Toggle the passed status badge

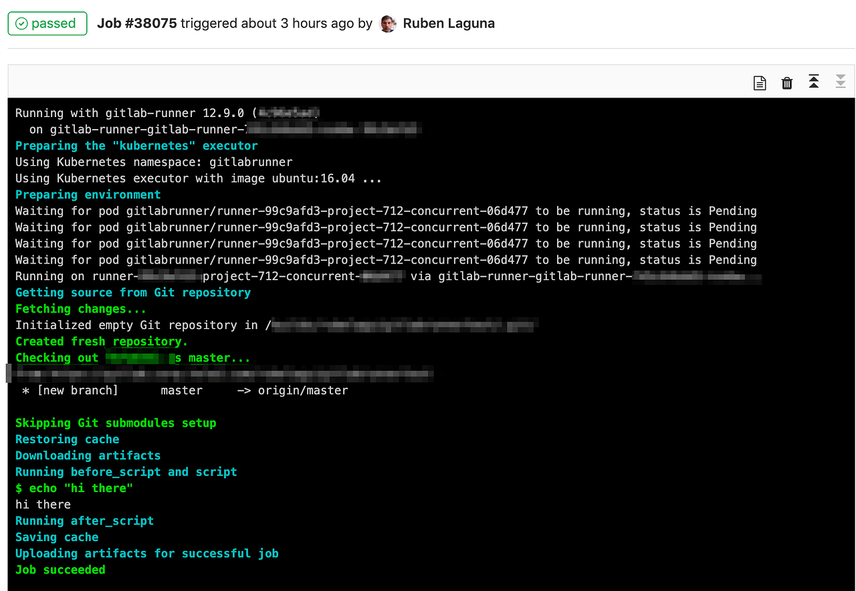tap(47, 23)
